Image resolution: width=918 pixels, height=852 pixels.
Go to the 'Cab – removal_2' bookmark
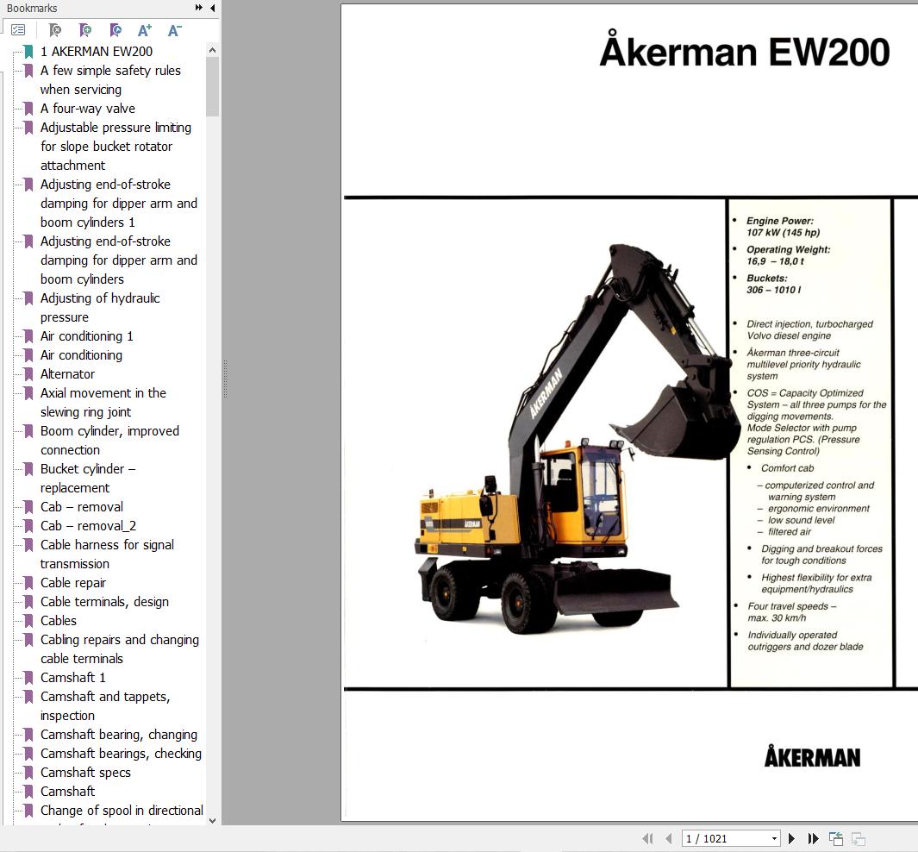point(88,526)
